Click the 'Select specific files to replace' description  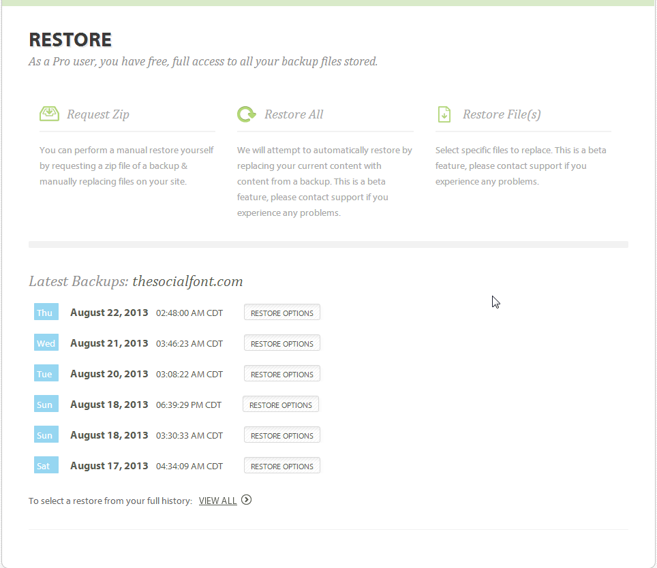521,165
